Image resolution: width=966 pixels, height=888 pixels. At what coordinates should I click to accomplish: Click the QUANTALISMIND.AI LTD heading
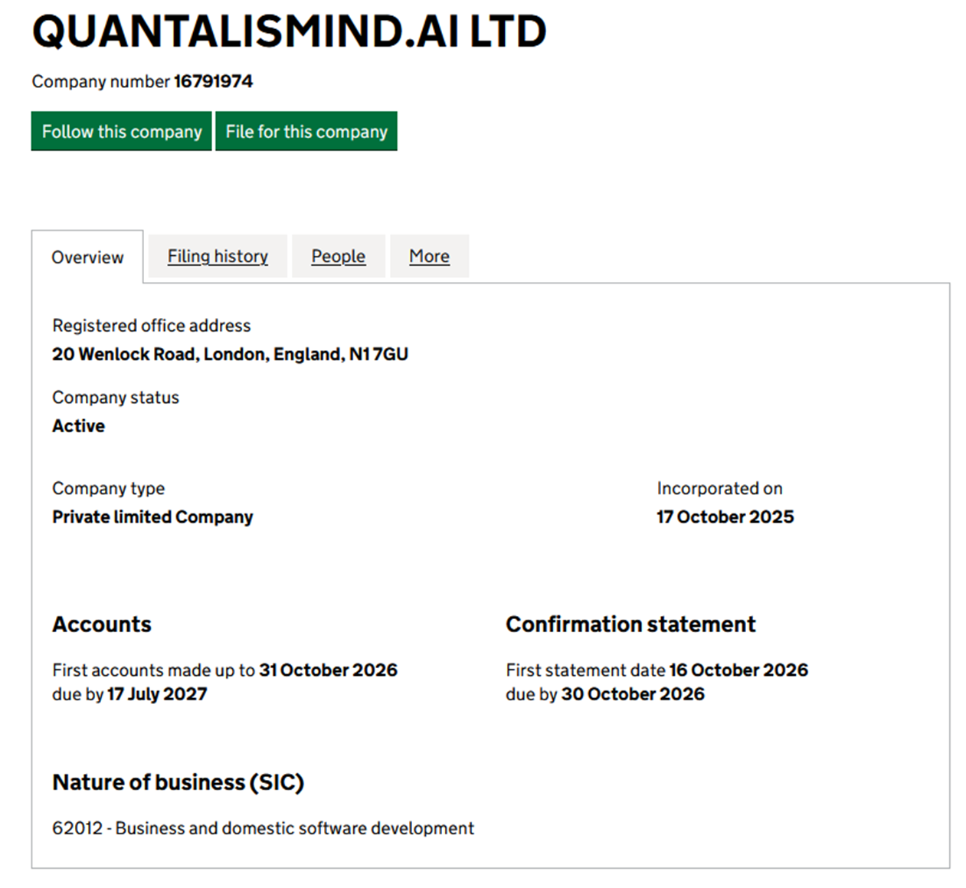pos(288,31)
